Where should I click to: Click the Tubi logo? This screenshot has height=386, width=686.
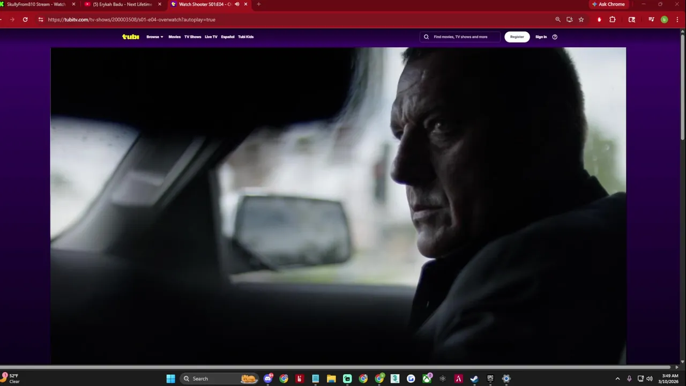click(130, 37)
